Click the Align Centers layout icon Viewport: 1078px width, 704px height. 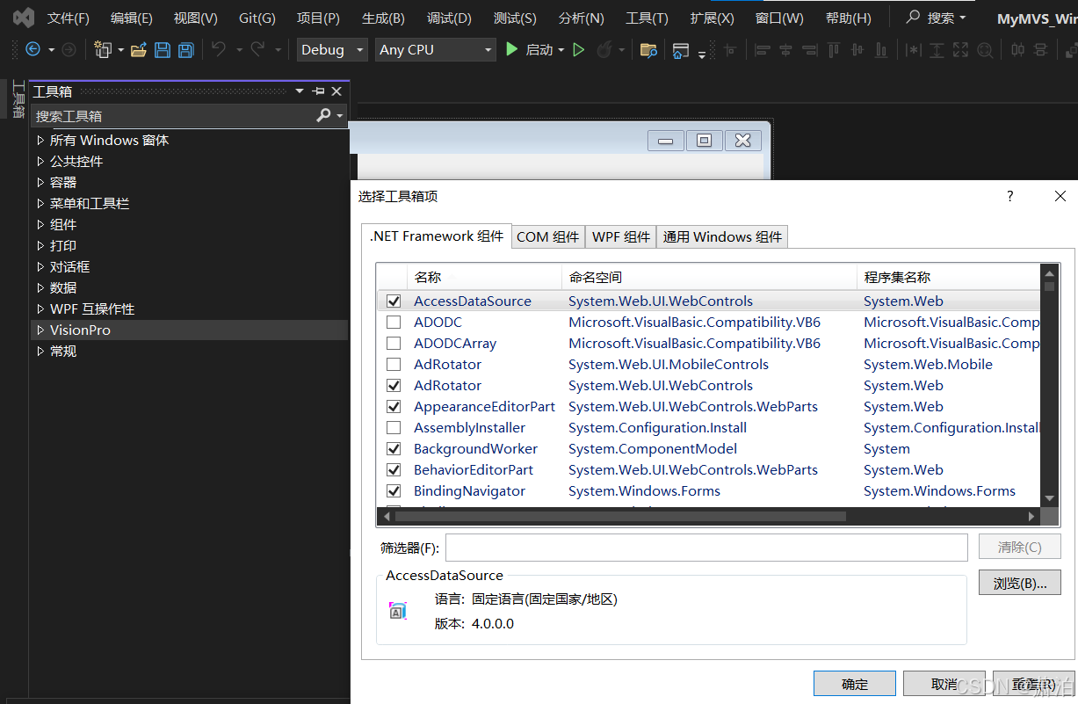point(786,50)
